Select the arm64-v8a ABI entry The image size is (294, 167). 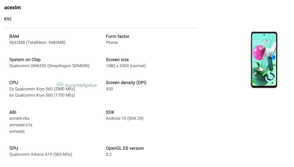[19, 119]
